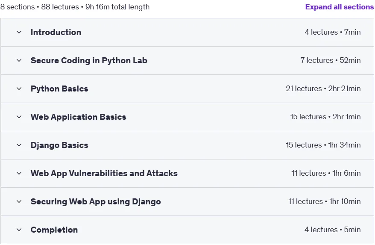Viewport: 375px width, 245px height.
Task: Open the Completion section title
Action: coord(54,230)
